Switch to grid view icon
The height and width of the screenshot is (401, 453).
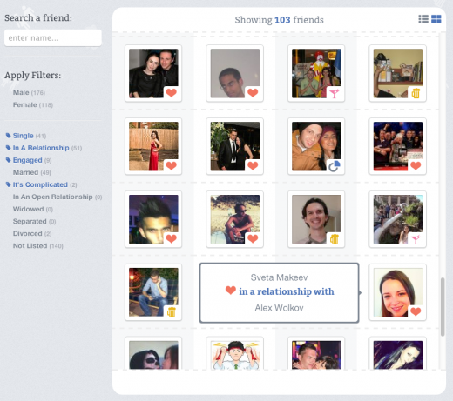(x=436, y=19)
